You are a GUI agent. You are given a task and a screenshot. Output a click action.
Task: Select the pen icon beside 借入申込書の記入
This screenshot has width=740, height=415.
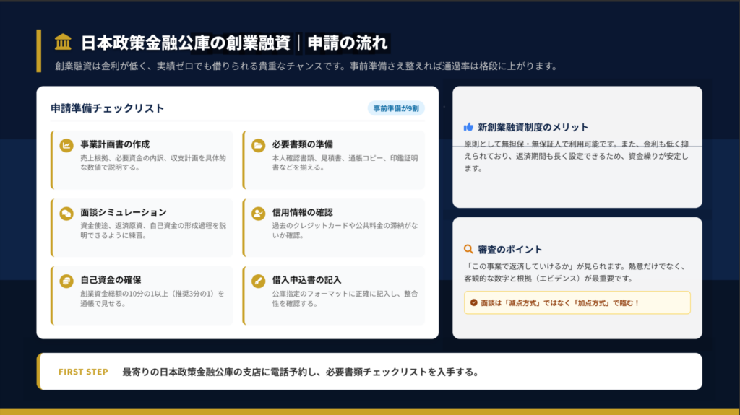[x=258, y=280]
